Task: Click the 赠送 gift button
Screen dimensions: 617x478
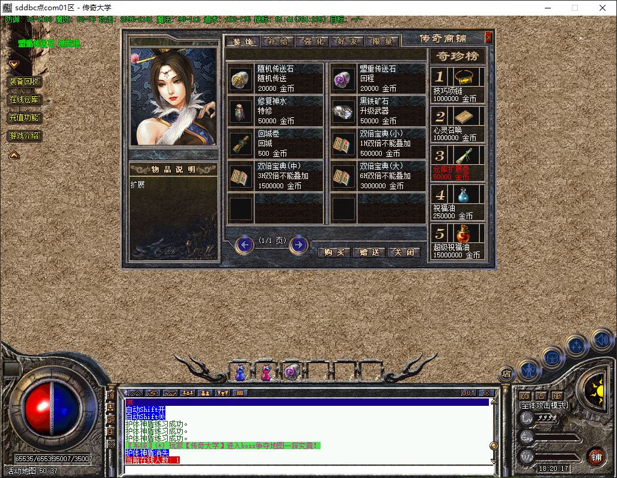Action: [369, 252]
